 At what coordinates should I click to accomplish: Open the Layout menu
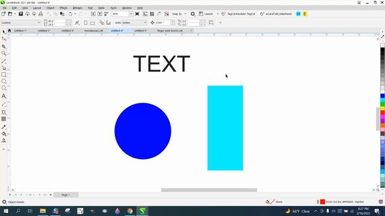[x=37, y=8]
